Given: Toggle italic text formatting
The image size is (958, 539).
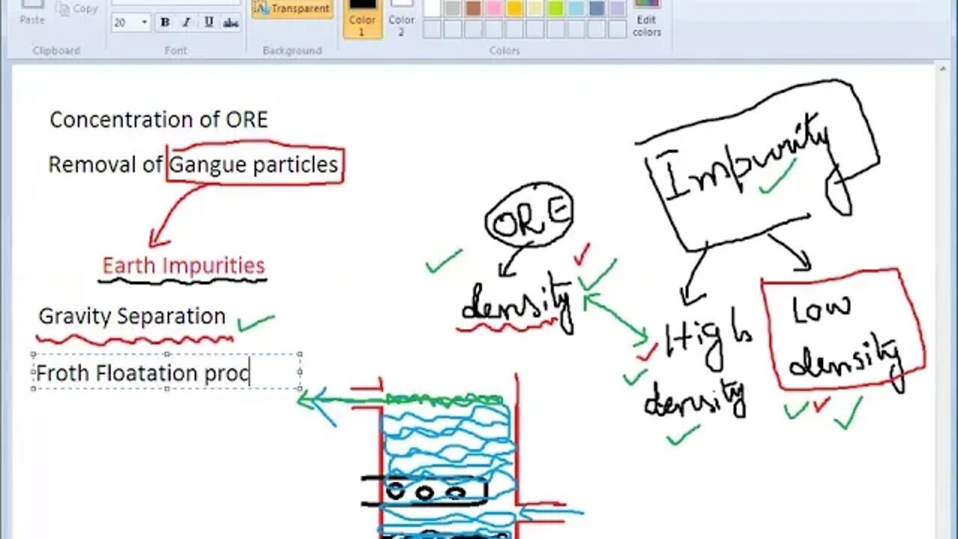Looking at the screenshot, I should (186, 22).
